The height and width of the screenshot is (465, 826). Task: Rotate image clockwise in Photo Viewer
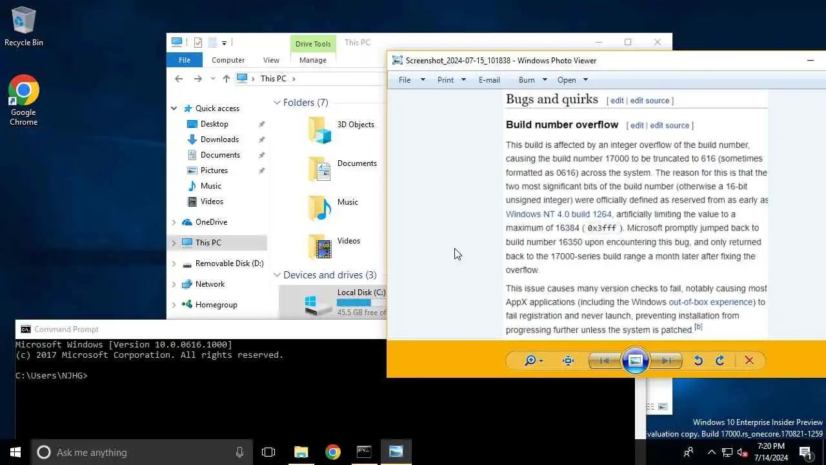click(x=720, y=361)
